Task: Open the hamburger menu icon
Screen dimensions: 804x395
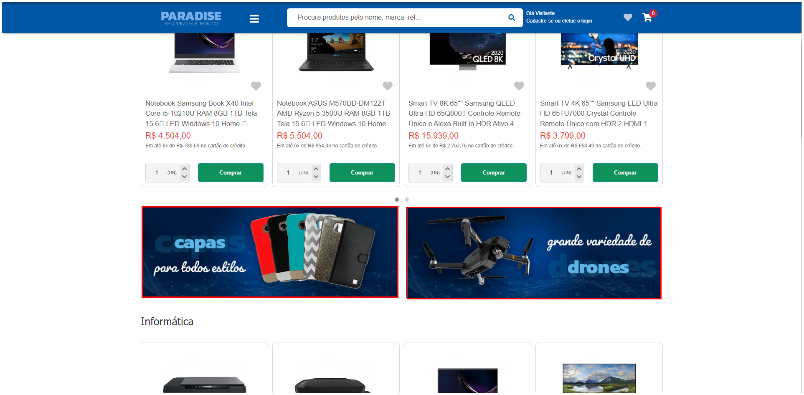Action: coord(254,19)
